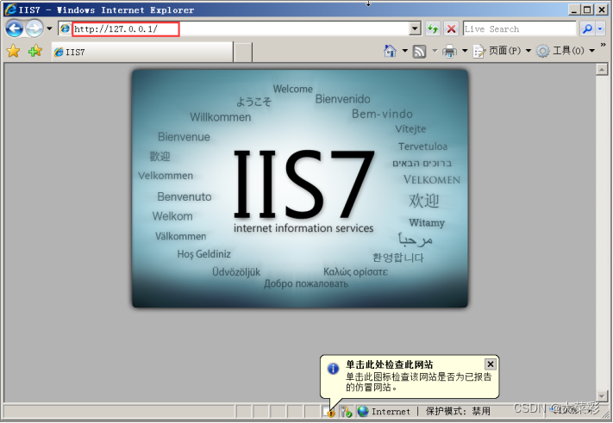Click the phishing filter status bar icon
Image resolution: width=613 pixels, height=423 pixels.
(x=328, y=411)
